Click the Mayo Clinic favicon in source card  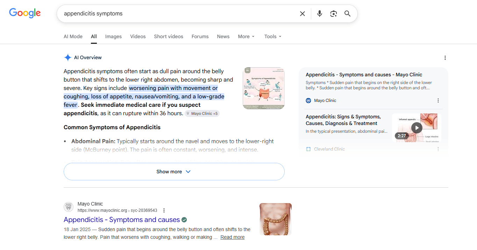308,100
